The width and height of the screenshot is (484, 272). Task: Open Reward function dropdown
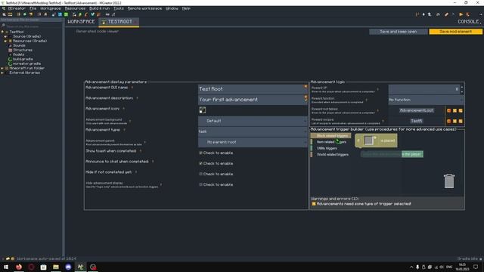point(426,100)
